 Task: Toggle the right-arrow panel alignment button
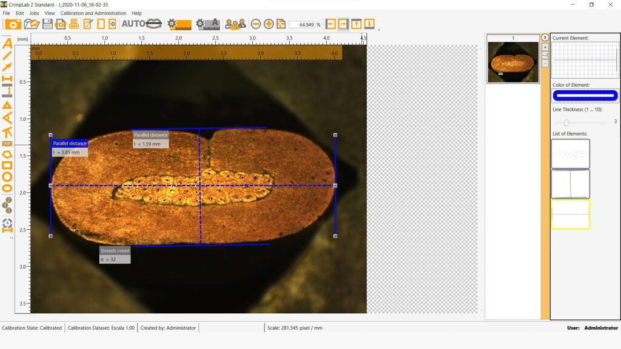tap(343, 24)
